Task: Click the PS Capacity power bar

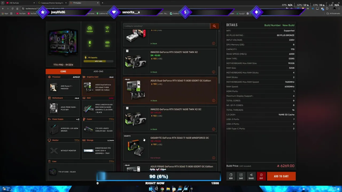Action: click(x=98, y=61)
